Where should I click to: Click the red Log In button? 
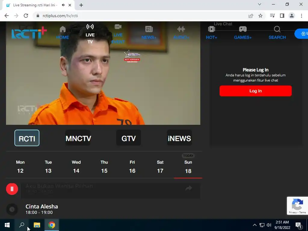click(x=256, y=91)
